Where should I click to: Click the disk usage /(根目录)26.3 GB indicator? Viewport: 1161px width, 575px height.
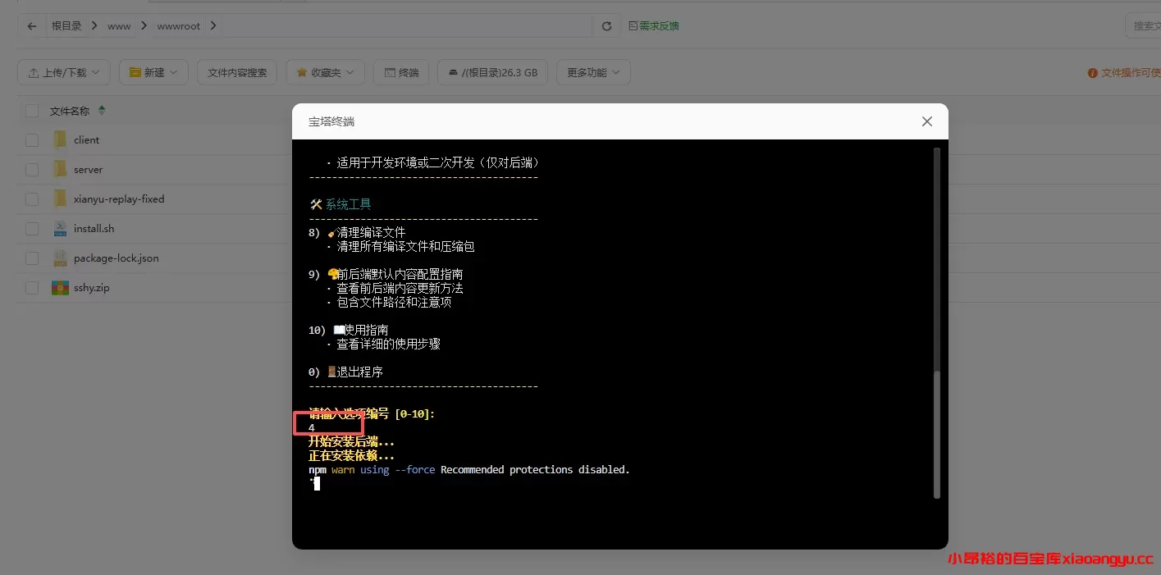tap(492, 72)
